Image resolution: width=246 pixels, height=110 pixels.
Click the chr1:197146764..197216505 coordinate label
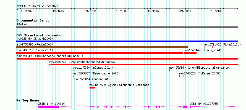point(37,6)
